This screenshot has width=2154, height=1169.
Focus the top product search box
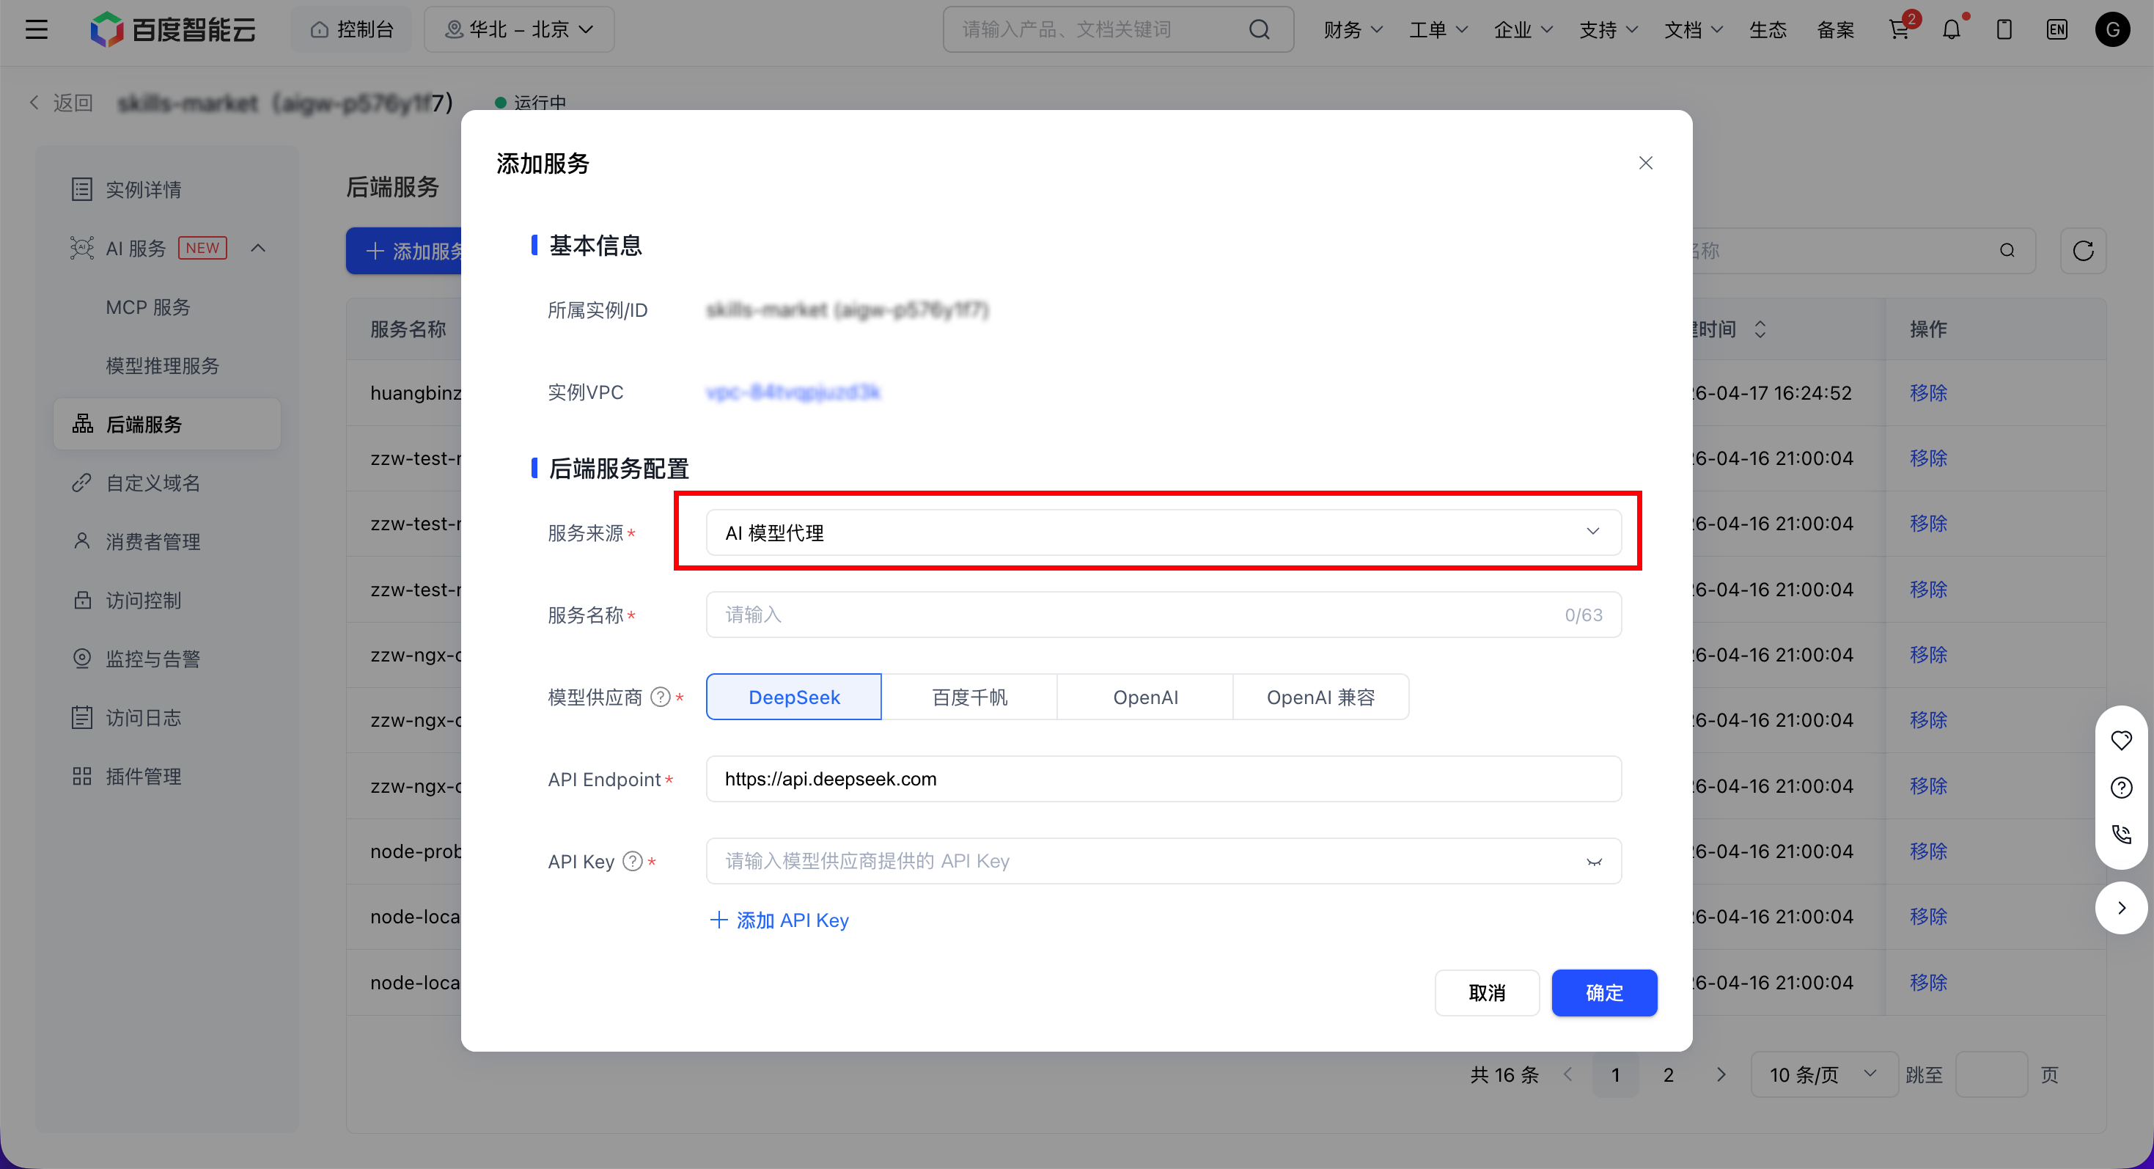1118,30
